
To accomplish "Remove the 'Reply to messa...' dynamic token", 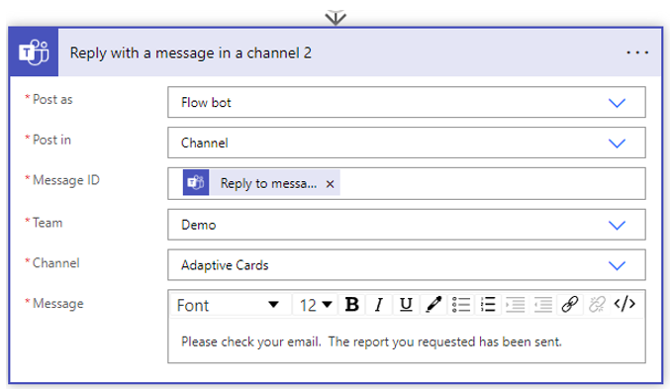I will (x=330, y=184).
